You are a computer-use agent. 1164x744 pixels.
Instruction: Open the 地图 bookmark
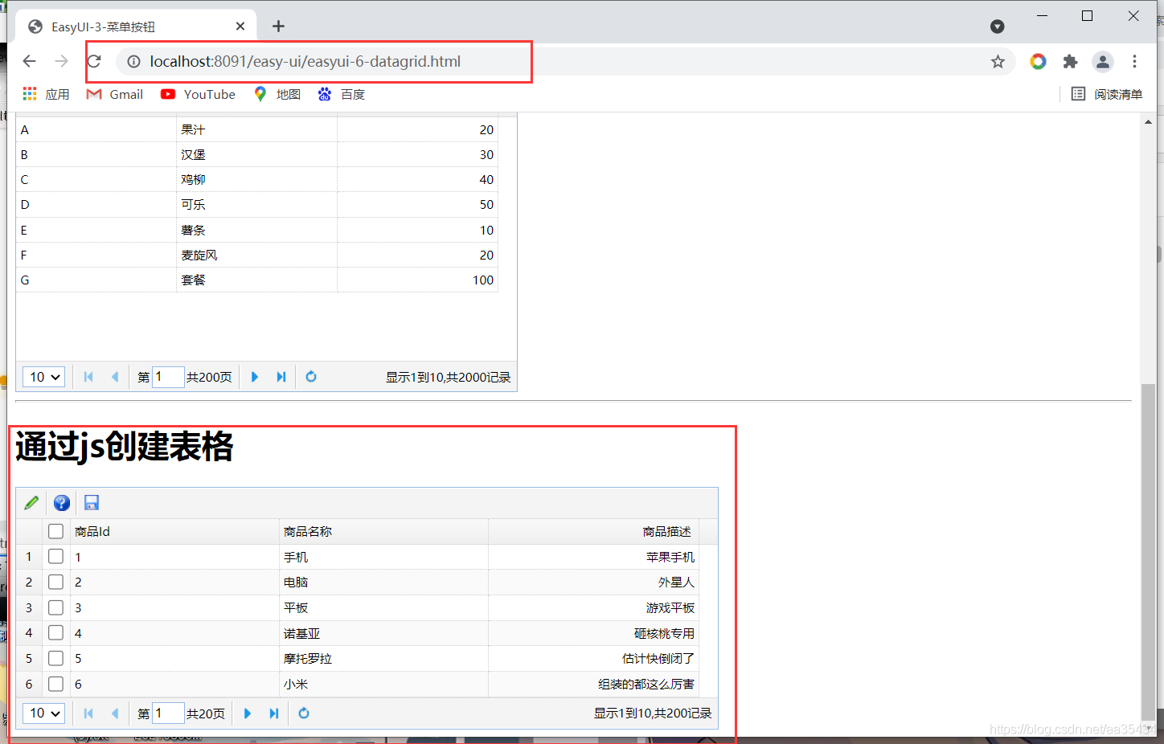[x=277, y=94]
